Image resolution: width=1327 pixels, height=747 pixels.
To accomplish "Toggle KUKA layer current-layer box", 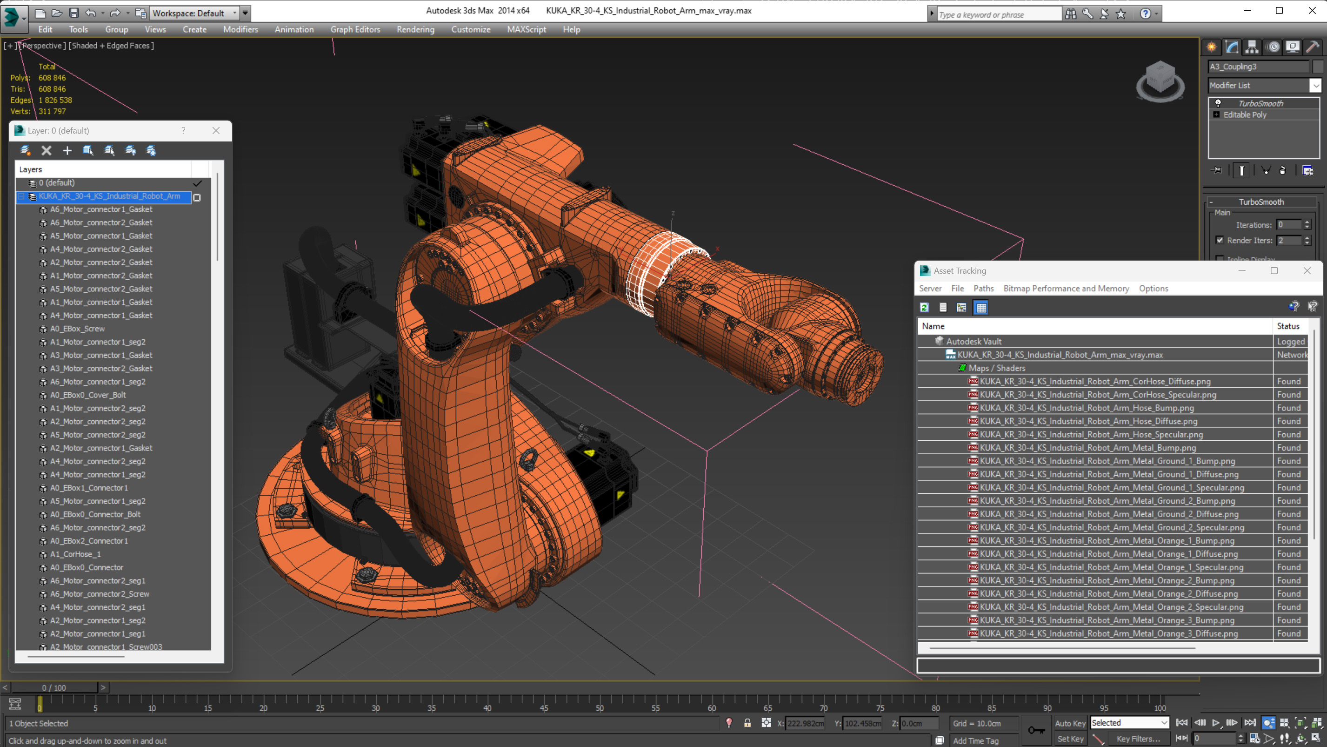I will tap(197, 197).
